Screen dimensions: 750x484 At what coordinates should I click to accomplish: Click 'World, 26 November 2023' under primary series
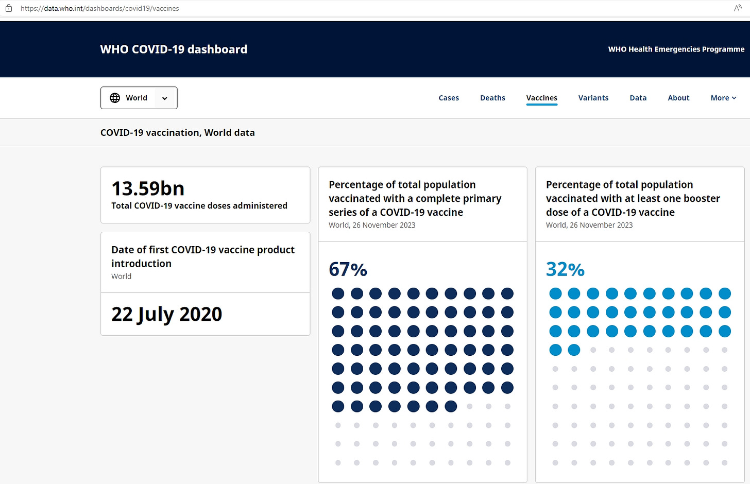(372, 225)
